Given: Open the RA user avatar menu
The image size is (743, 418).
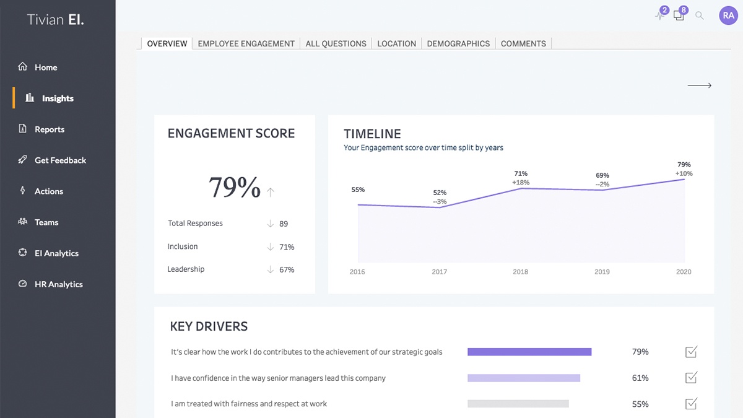Looking at the screenshot, I should pos(728,15).
